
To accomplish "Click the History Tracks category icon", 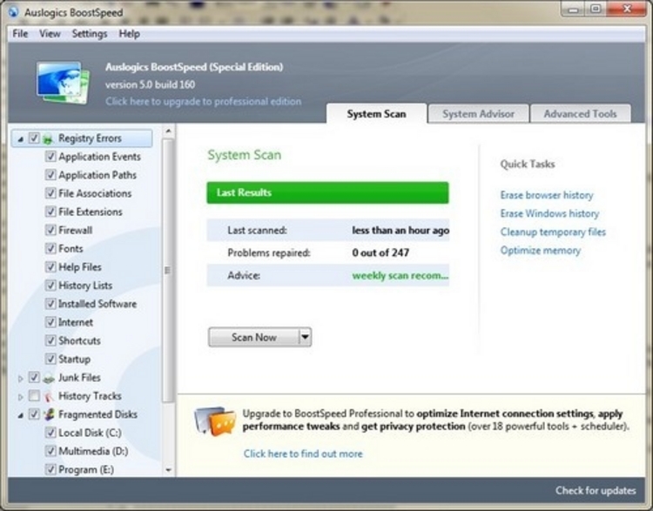I will [x=49, y=396].
